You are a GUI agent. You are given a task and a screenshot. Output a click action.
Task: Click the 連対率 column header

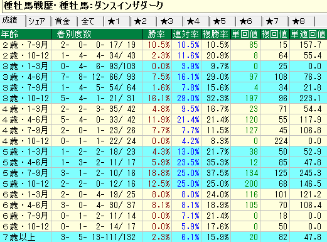click(x=186, y=34)
